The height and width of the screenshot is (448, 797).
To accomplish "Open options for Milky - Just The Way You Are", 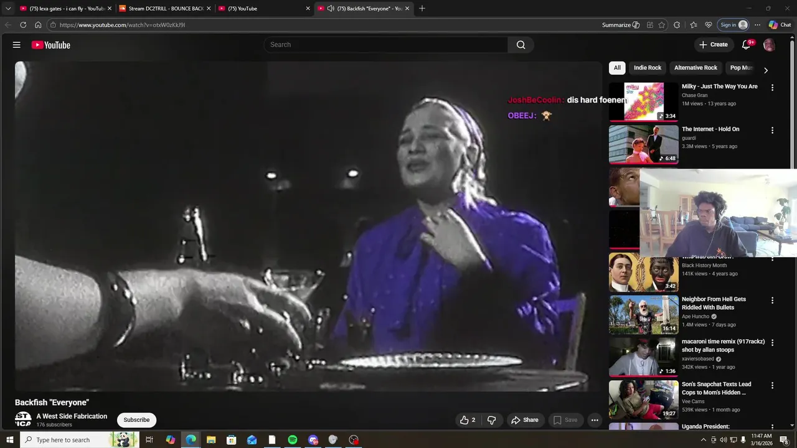I will [772, 88].
